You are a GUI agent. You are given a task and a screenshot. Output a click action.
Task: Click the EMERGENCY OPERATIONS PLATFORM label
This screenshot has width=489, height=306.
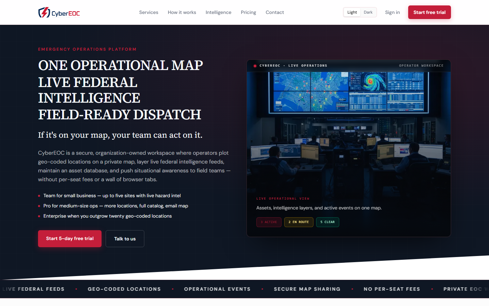87,49
